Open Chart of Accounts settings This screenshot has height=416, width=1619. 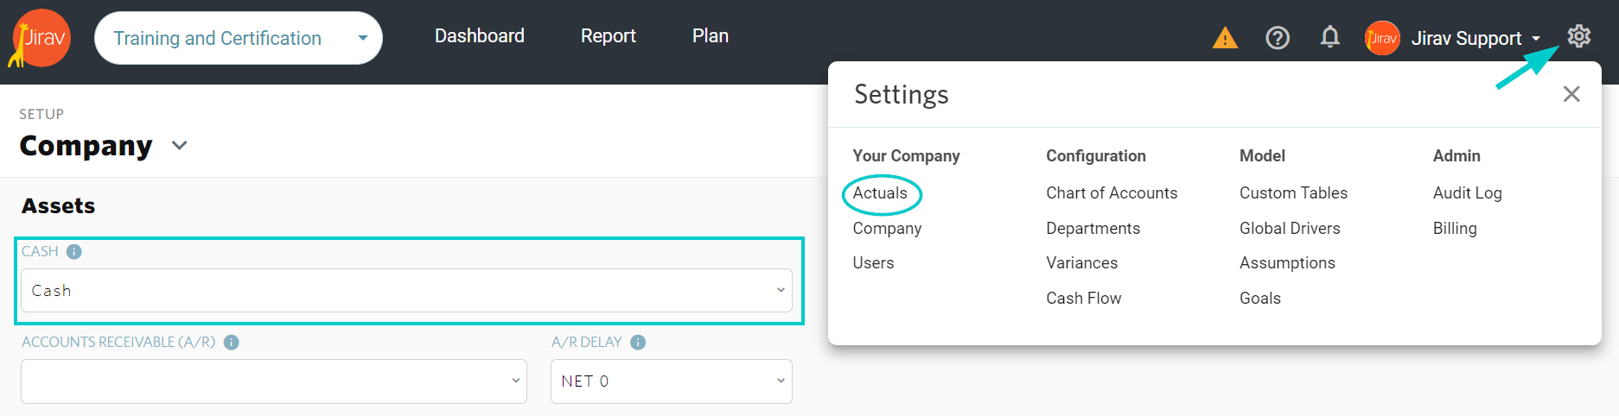point(1112,193)
